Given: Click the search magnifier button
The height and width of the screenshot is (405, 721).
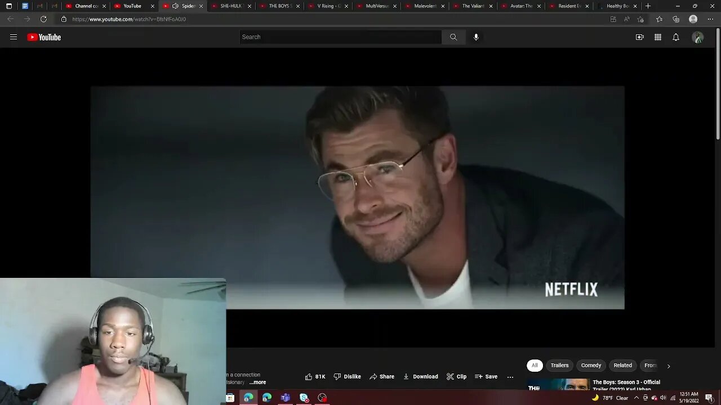Looking at the screenshot, I should click(453, 37).
